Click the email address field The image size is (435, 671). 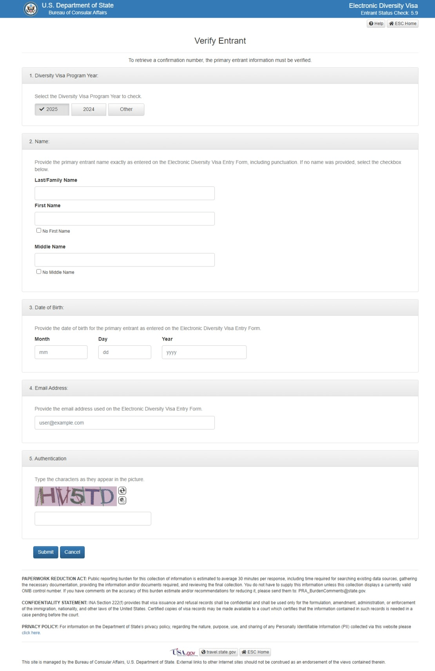(125, 423)
